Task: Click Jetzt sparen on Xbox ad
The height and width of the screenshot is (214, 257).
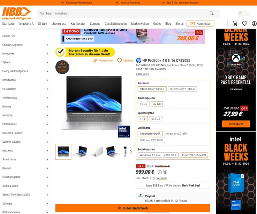Action: pyautogui.click(x=236, y=124)
